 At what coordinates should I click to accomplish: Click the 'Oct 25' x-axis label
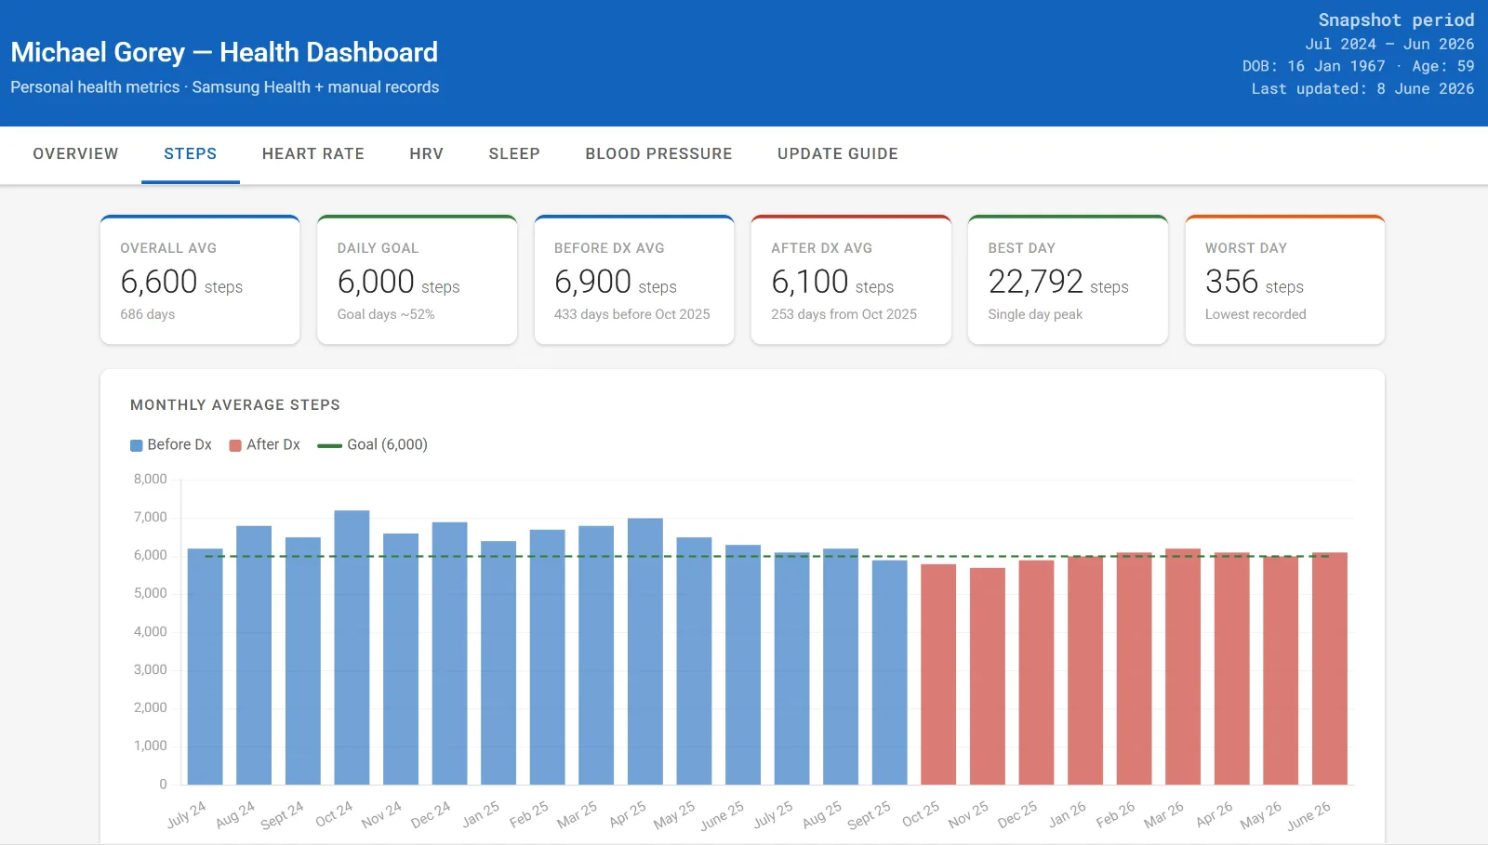click(x=921, y=814)
